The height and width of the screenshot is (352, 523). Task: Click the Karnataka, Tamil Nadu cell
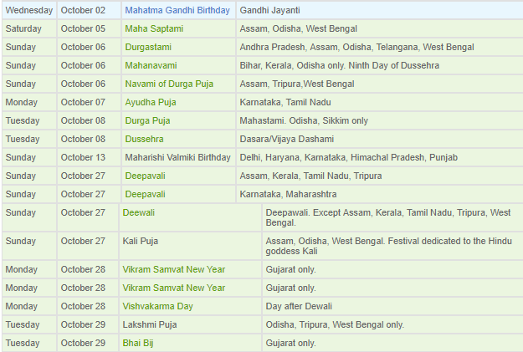380,102
